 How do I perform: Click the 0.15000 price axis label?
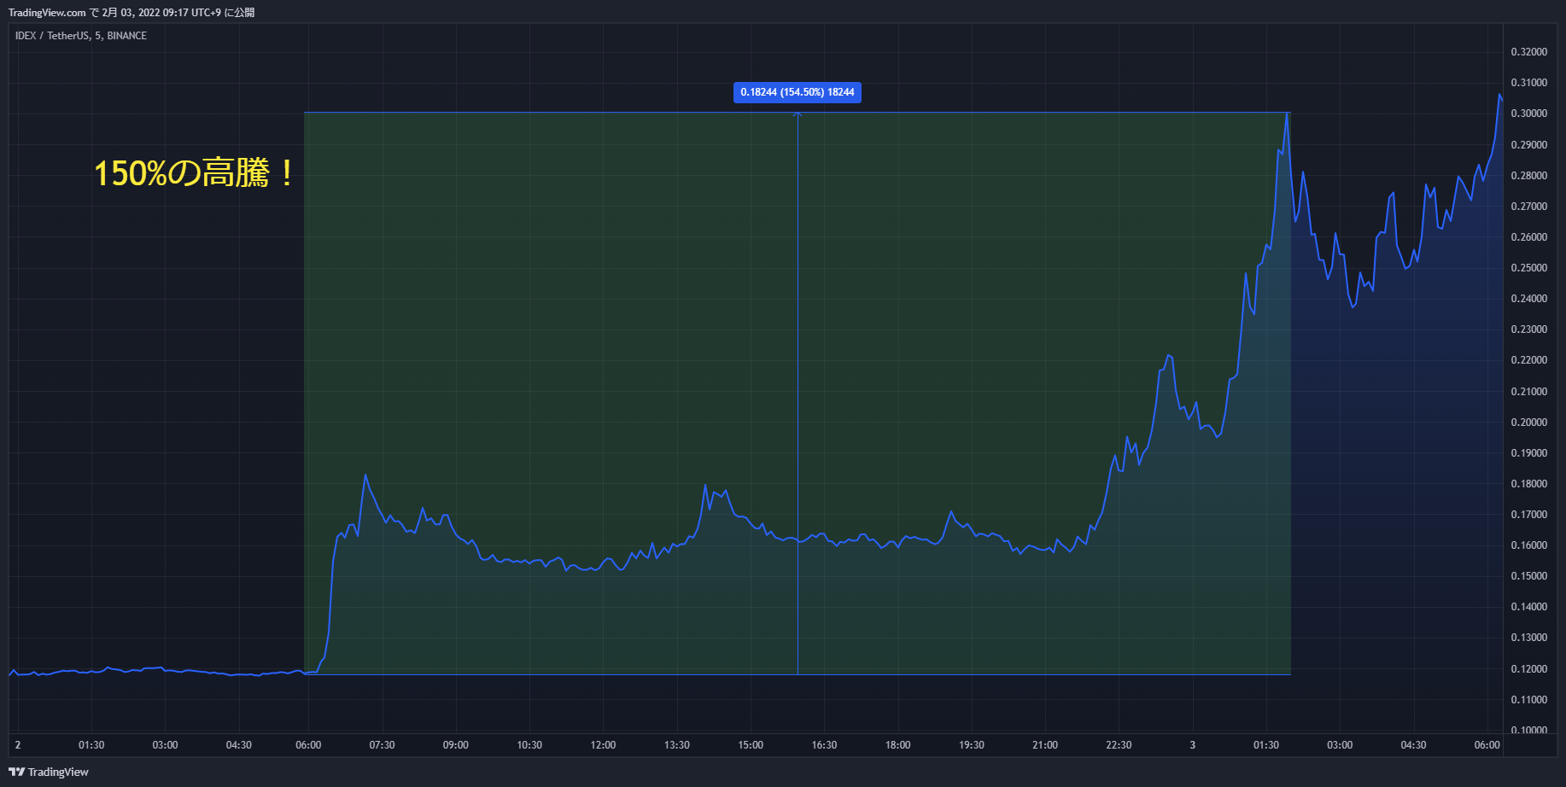click(1529, 576)
